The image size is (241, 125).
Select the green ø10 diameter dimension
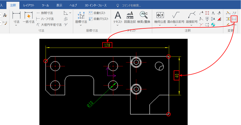(90, 104)
